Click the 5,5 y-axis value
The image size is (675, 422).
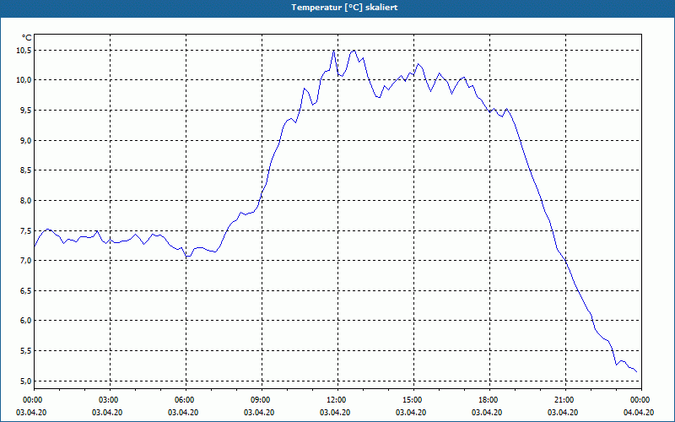click(x=25, y=351)
